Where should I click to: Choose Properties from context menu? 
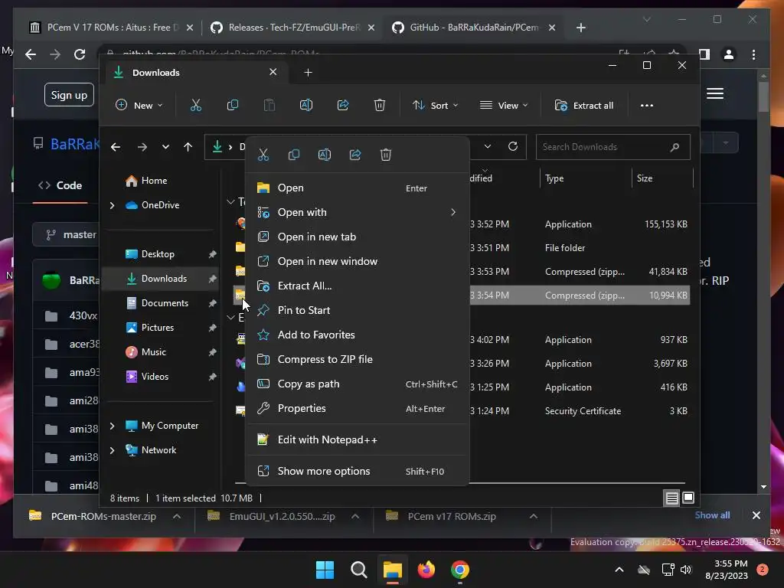358,409
